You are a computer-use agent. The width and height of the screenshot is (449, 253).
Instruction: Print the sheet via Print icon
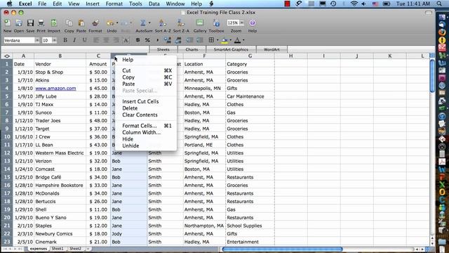click(x=41, y=23)
